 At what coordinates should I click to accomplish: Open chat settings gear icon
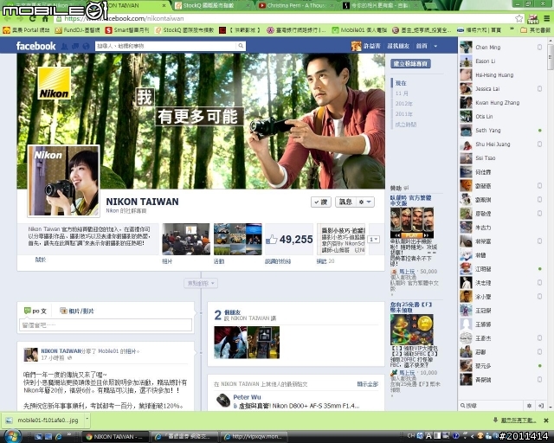[x=529, y=406]
